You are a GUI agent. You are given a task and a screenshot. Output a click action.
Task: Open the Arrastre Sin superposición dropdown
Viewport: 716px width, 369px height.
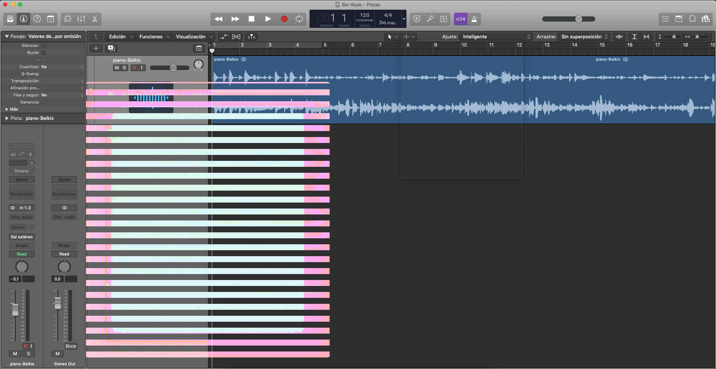(584, 36)
